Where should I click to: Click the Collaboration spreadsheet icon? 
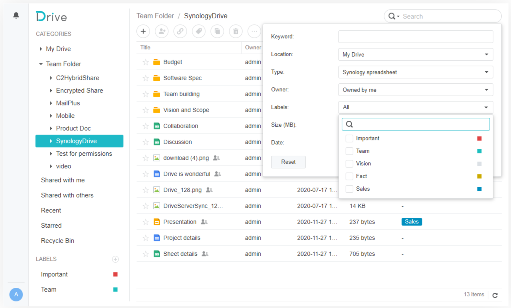point(156,126)
